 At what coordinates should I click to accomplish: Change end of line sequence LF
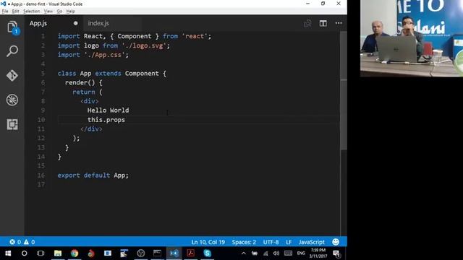289,242
